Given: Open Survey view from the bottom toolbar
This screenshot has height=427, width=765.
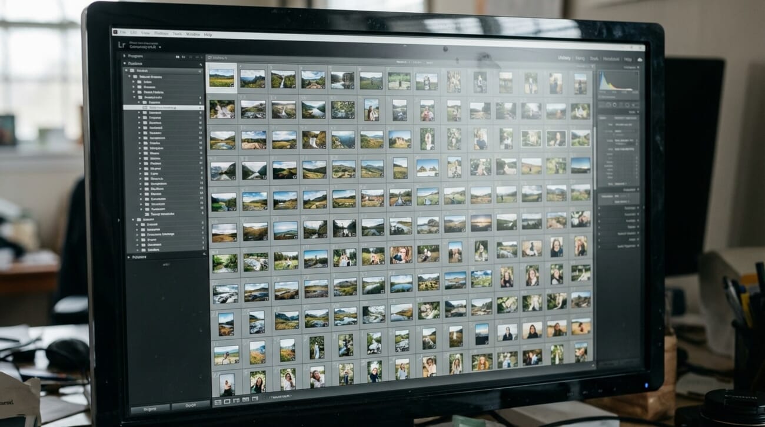Looking at the screenshot, I should [246, 400].
